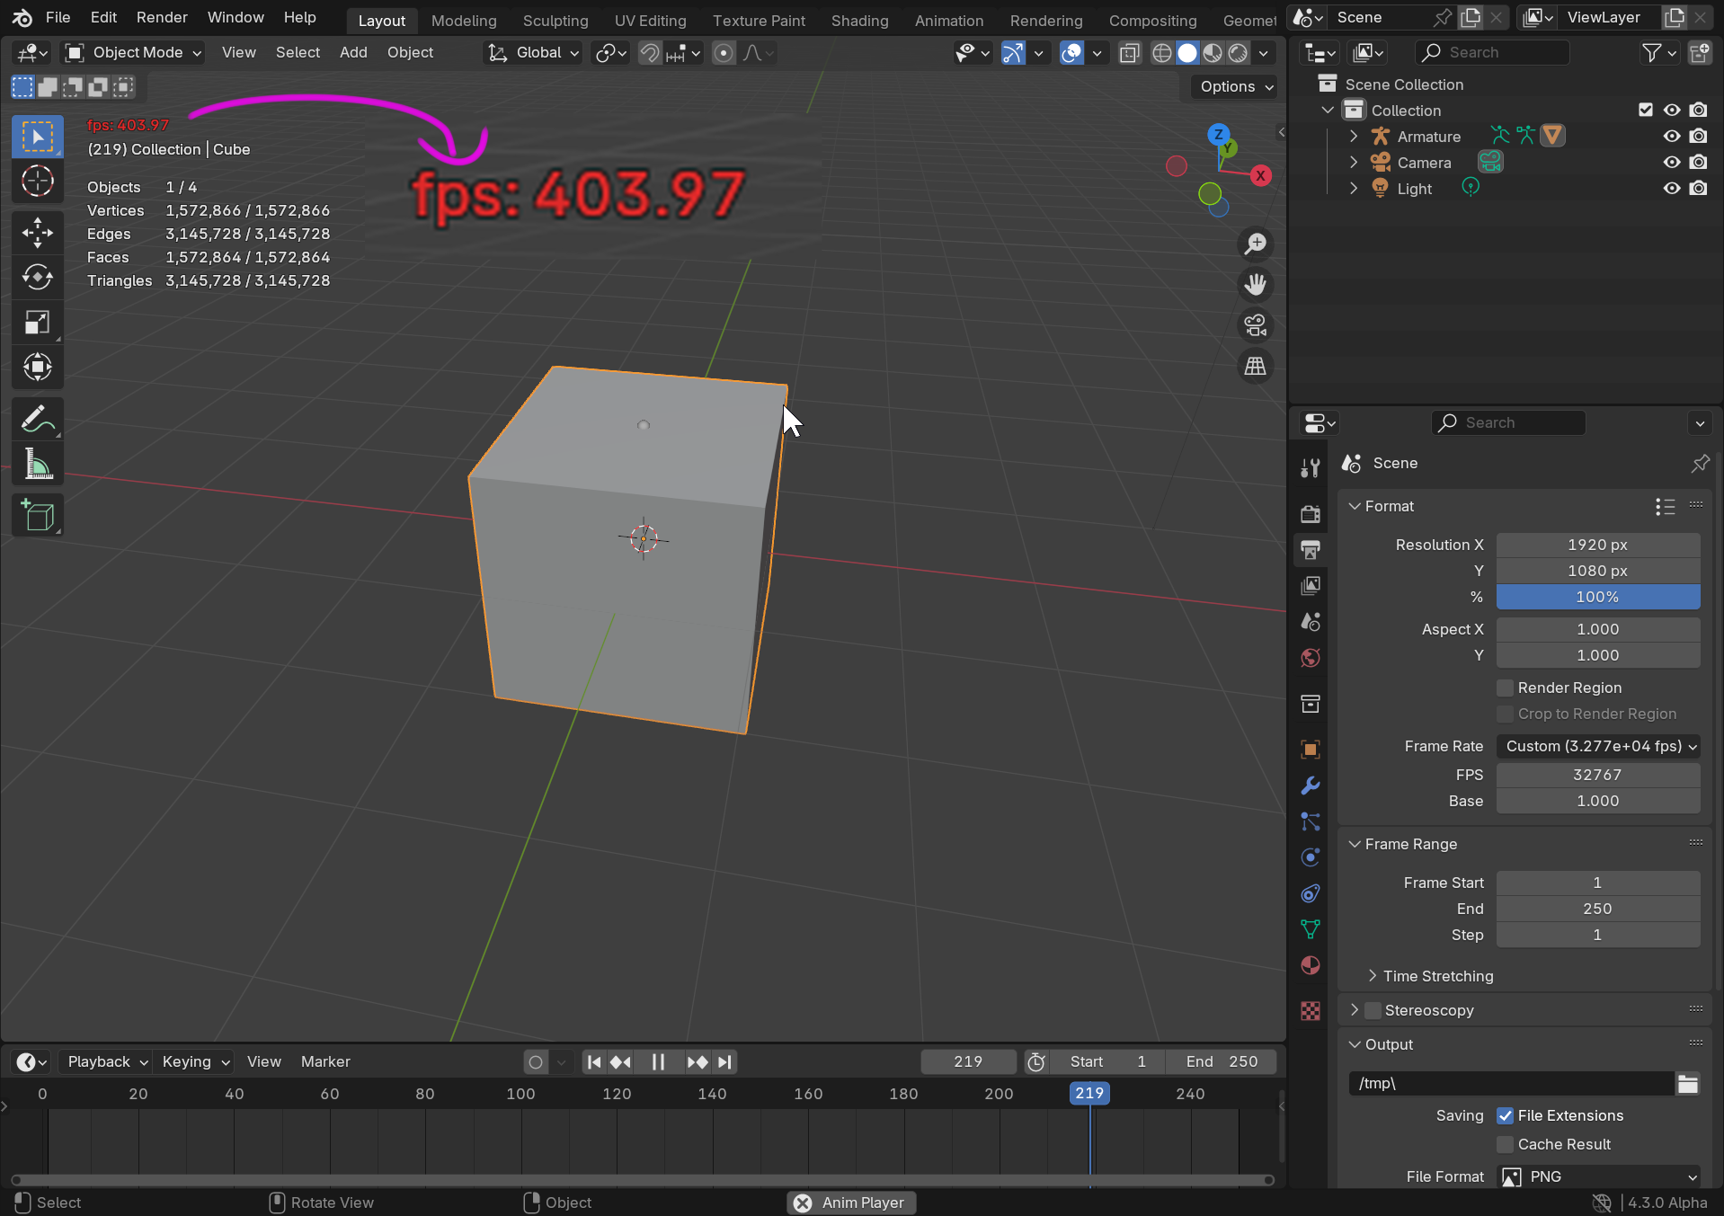Image resolution: width=1724 pixels, height=1216 pixels.
Task: Open the Physics properties tab icon
Action: pos(1311,857)
